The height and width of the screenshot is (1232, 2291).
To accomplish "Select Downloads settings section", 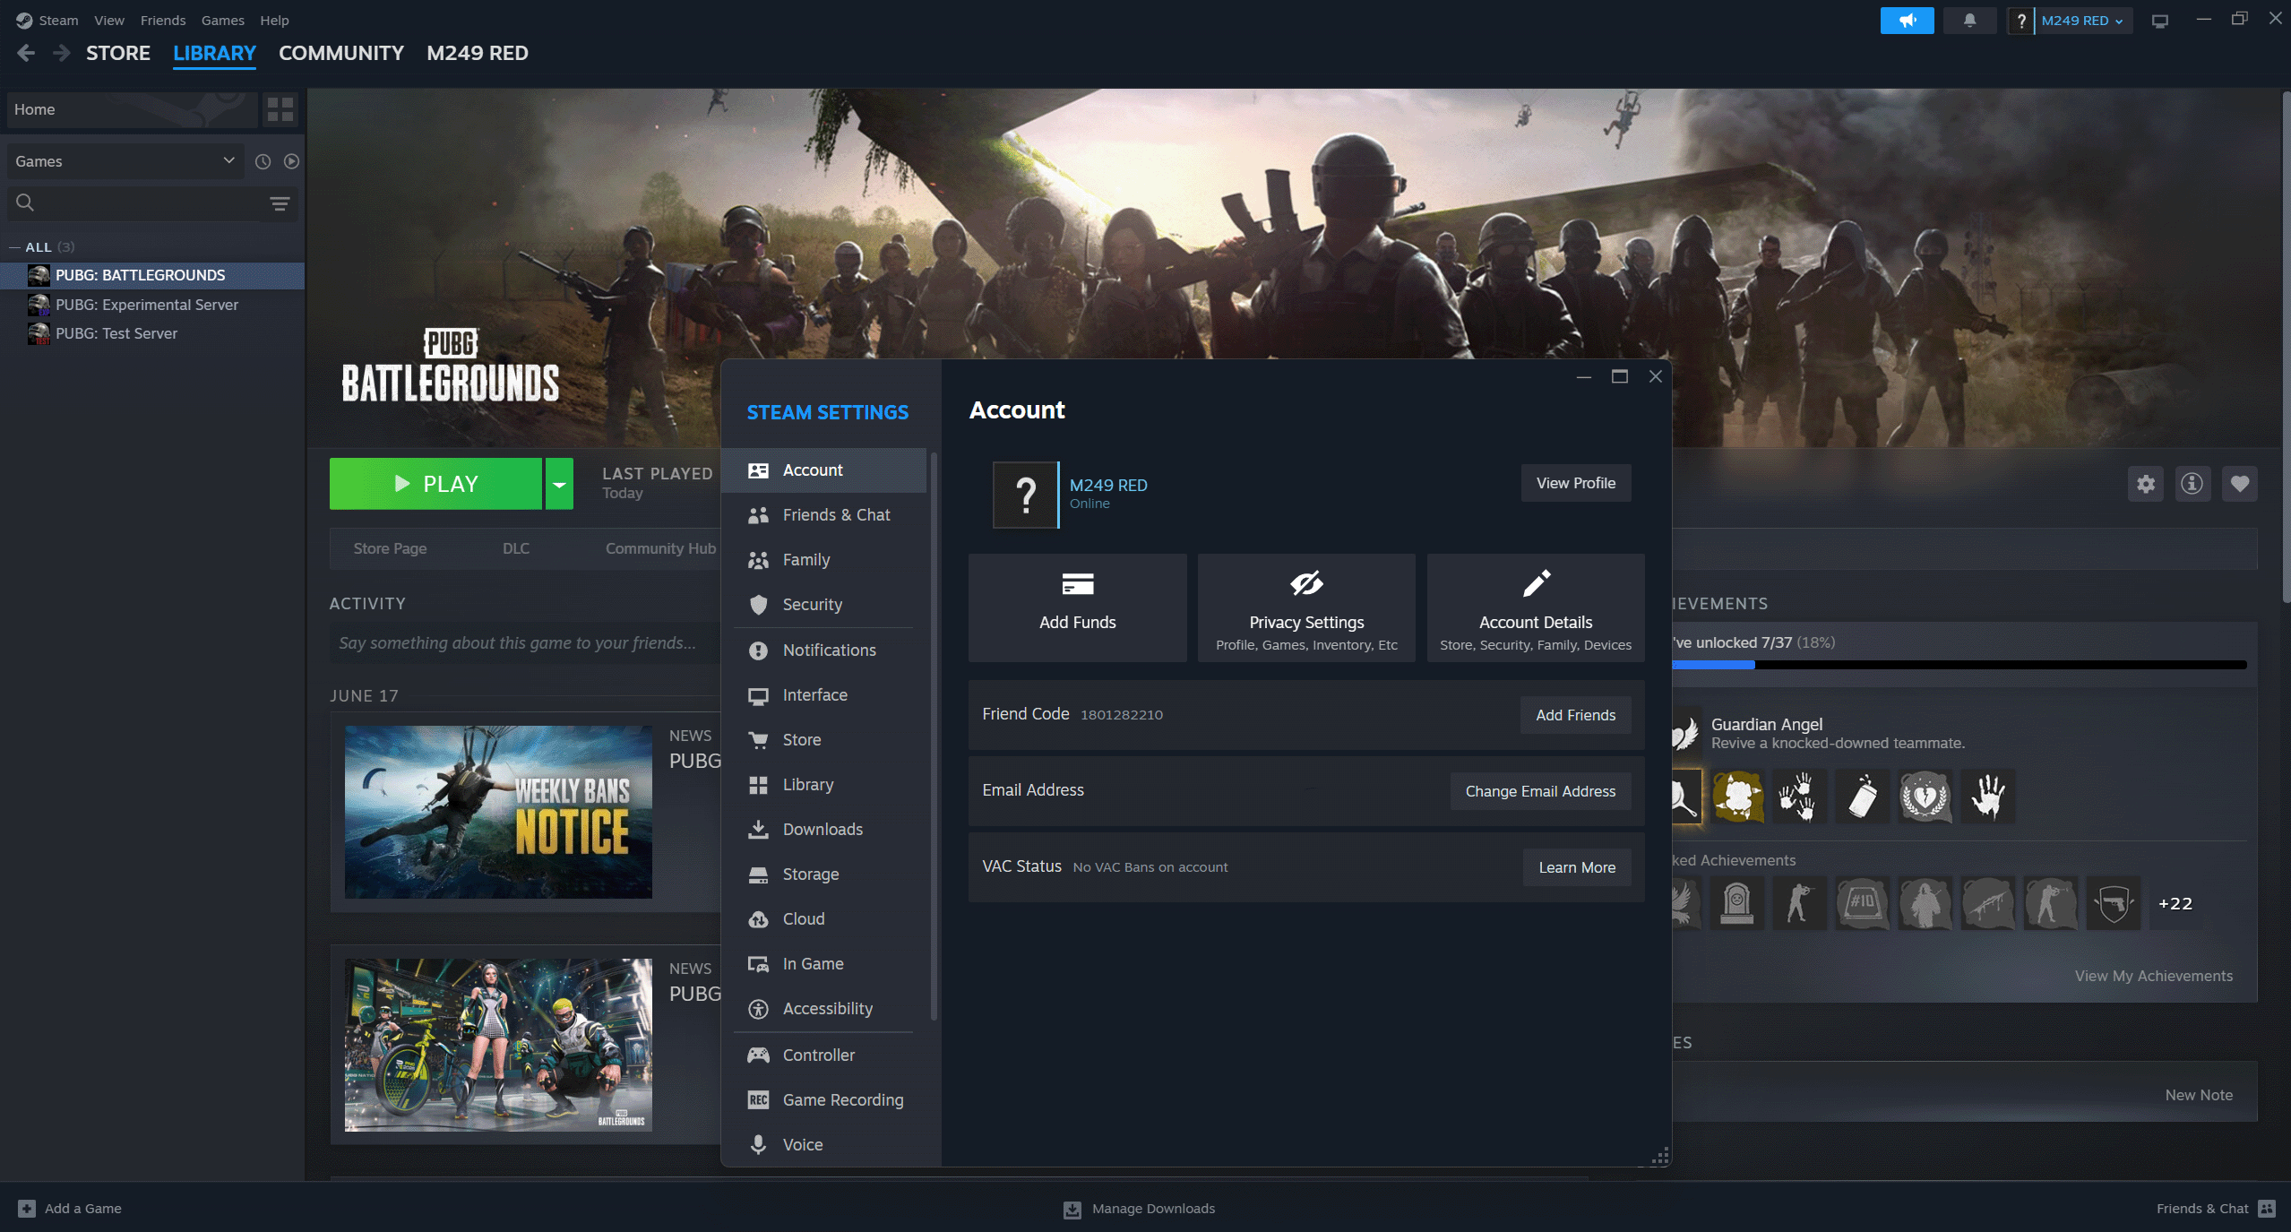I will click(823, 830).
